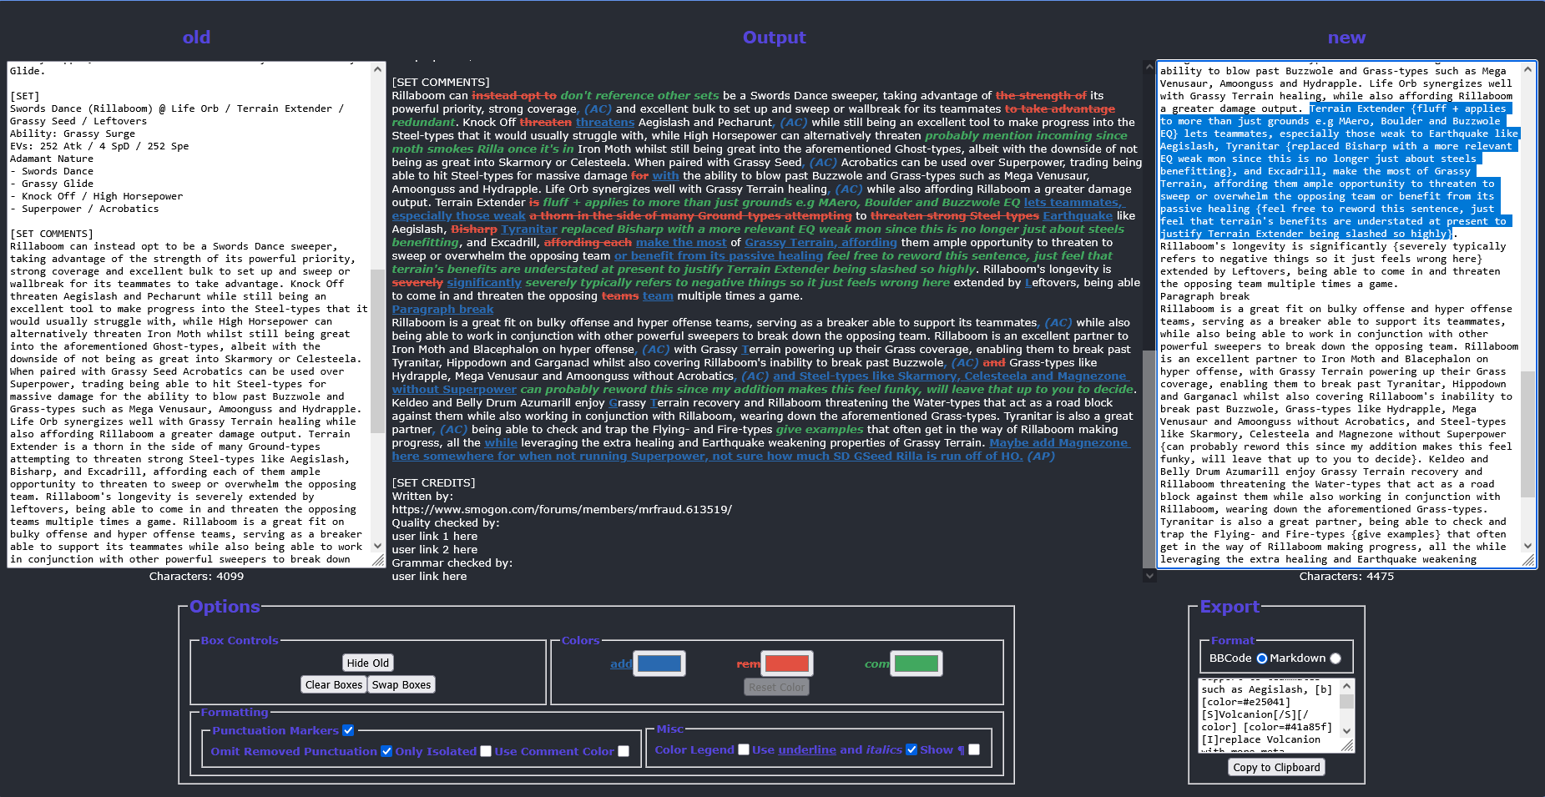Select the Markdown format radio button

coord(1335,658)
